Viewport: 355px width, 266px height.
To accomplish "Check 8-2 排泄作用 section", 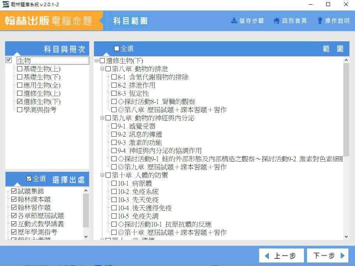I will pyautogui.click(x=114, y=85).
